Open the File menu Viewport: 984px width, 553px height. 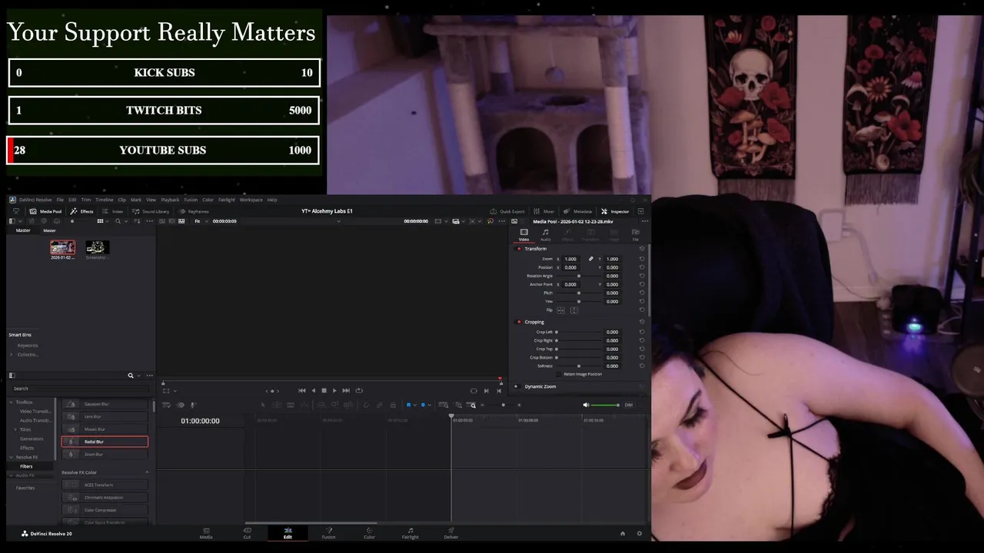point(60,200)
